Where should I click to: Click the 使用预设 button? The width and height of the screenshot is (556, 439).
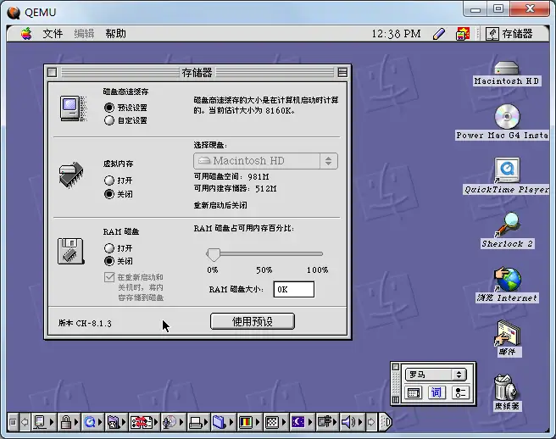252,321
